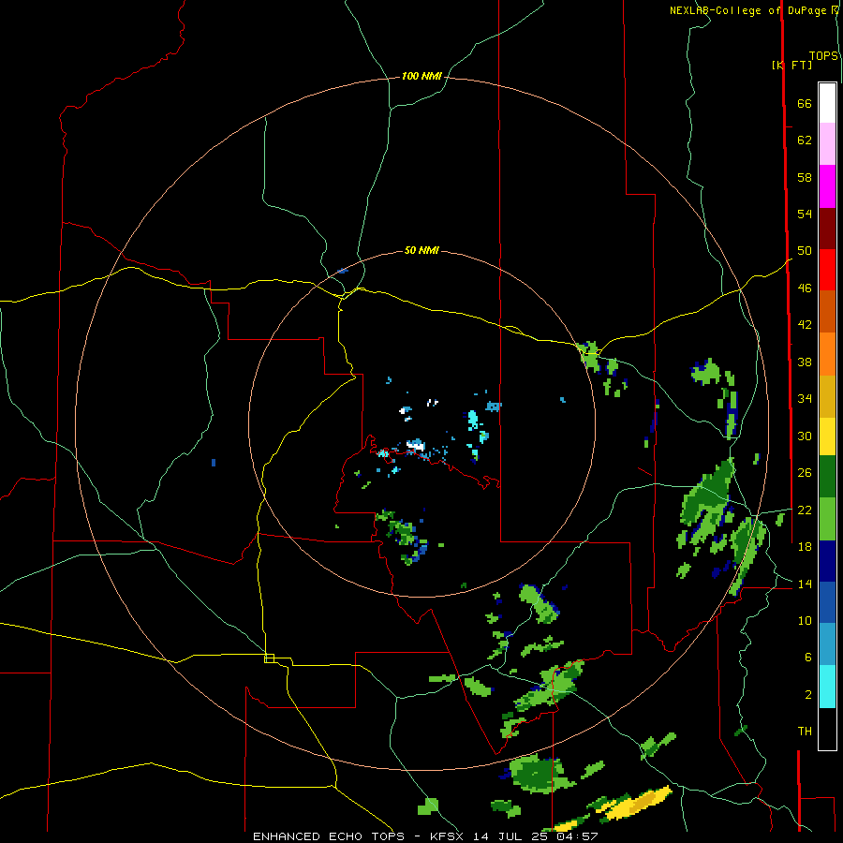The width and height of the screenshot is (843, 843).
Task: Click the bright red legend color band
Action: (827, 270)
